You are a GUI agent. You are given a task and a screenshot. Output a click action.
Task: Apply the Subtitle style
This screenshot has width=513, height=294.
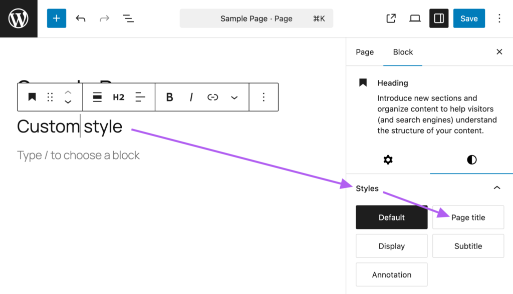[x=468, y=246]
